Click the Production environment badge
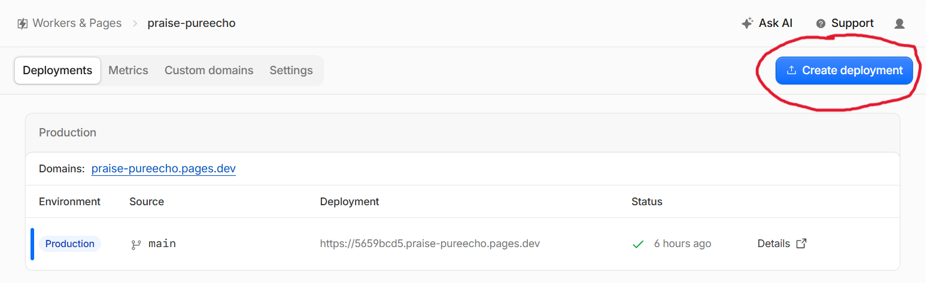Viewport: 926px width, 283px height. 70,244
